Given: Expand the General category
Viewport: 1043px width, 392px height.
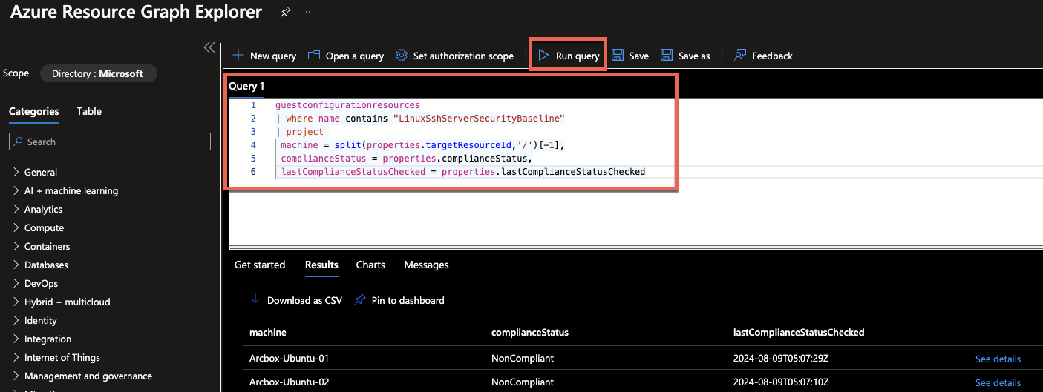Looking at the screenshot, I should [16, 172].
